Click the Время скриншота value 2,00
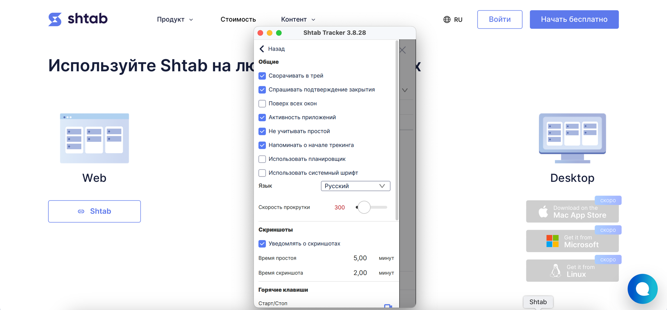The image size is (667, 310). [360, 273]
